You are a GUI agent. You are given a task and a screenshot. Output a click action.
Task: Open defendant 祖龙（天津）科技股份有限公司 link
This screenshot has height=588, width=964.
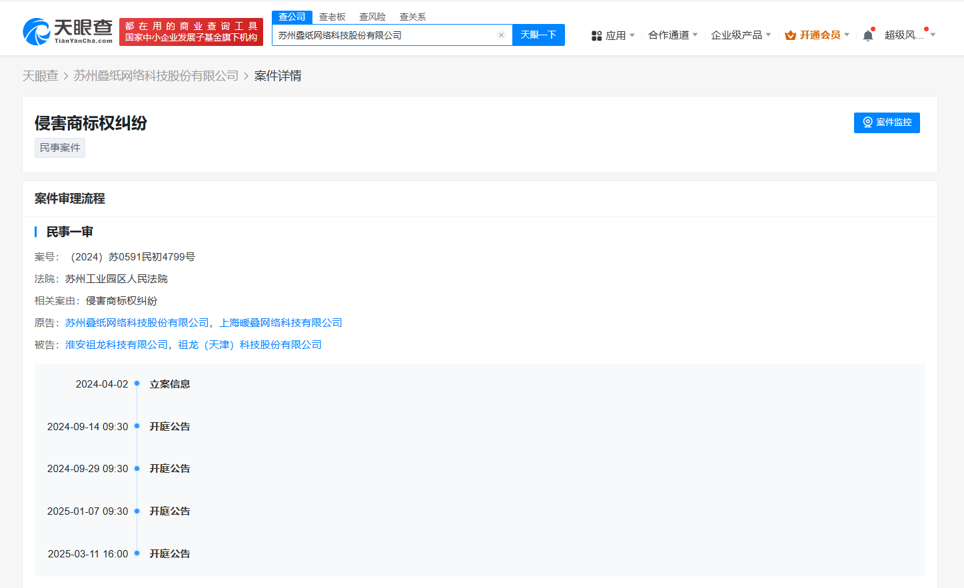tap(250, 345)
